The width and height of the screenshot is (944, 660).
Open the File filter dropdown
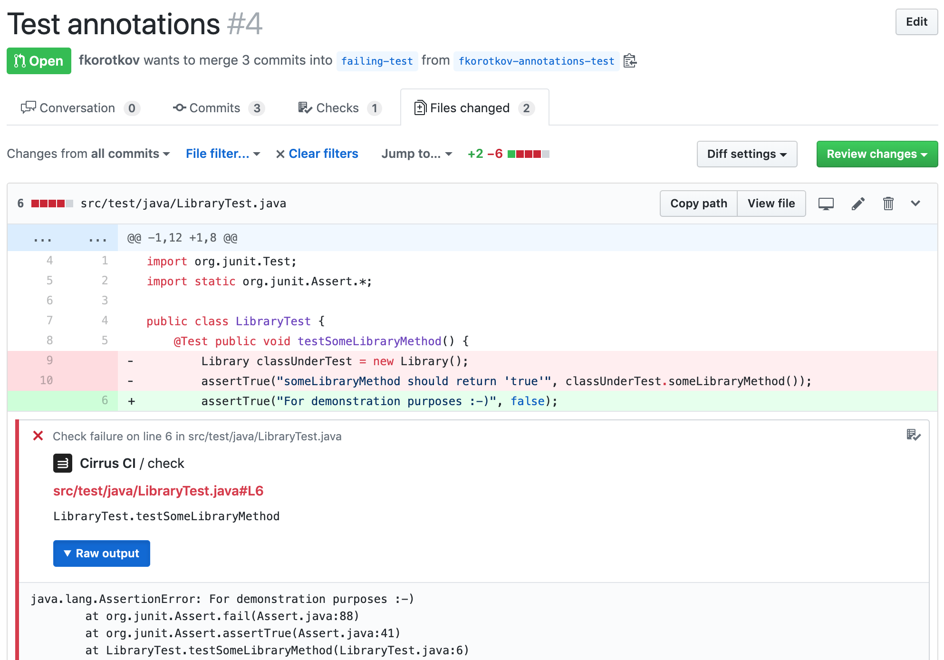point(222,154)
